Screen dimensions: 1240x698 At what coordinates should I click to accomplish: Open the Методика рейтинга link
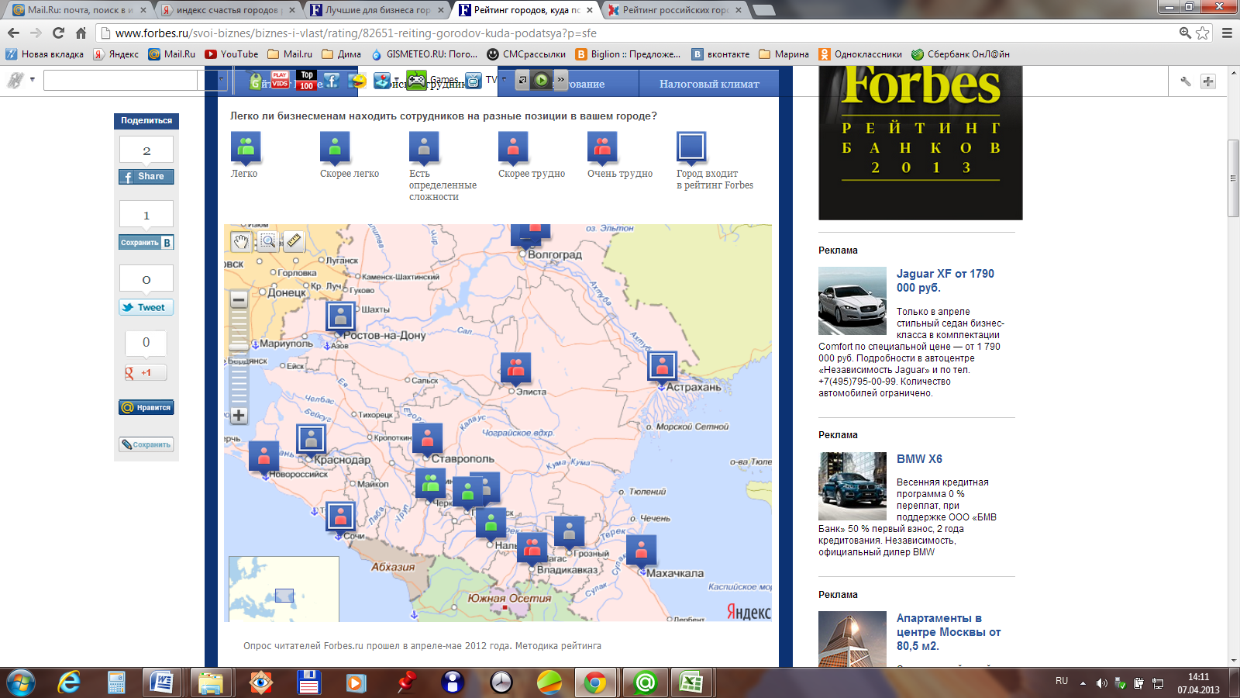coord(558,646)
